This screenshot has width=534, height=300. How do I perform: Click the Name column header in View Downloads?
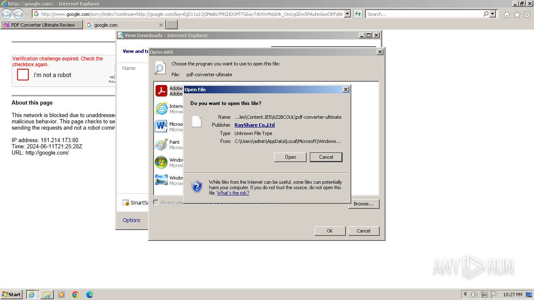(129, 68)
